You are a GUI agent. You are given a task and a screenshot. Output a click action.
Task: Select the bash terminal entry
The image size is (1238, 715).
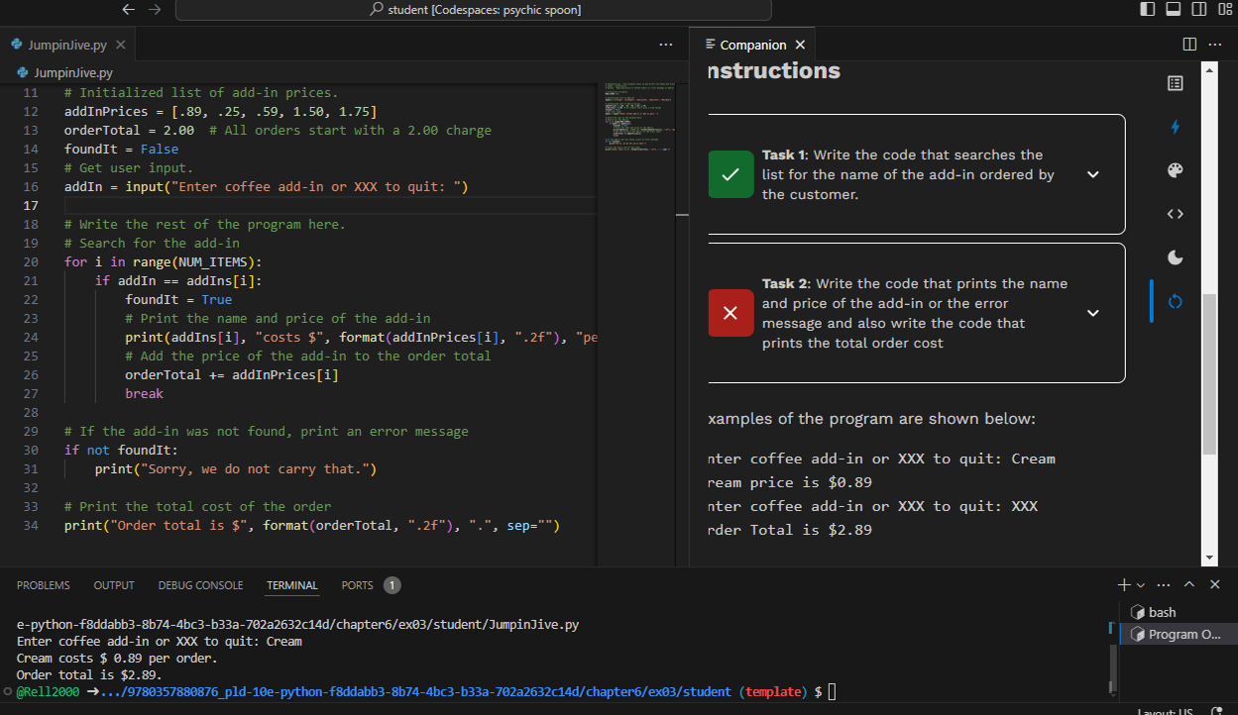click(x=1178, y=612)
